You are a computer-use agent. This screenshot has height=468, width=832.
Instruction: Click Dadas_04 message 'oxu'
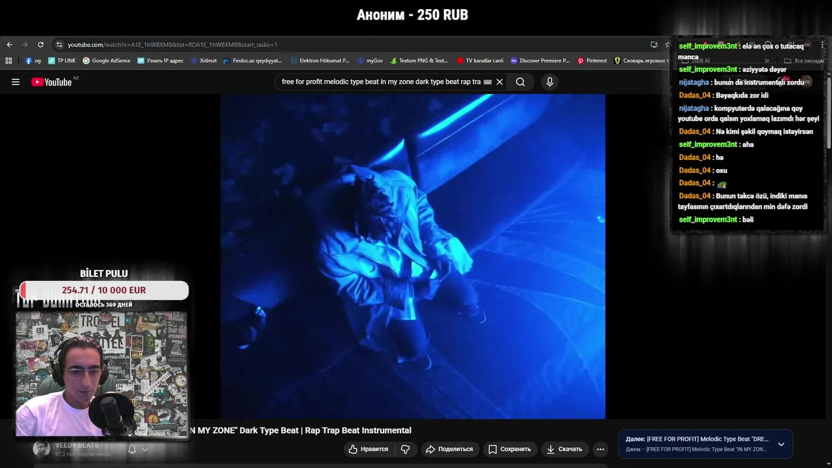point(721,170)
